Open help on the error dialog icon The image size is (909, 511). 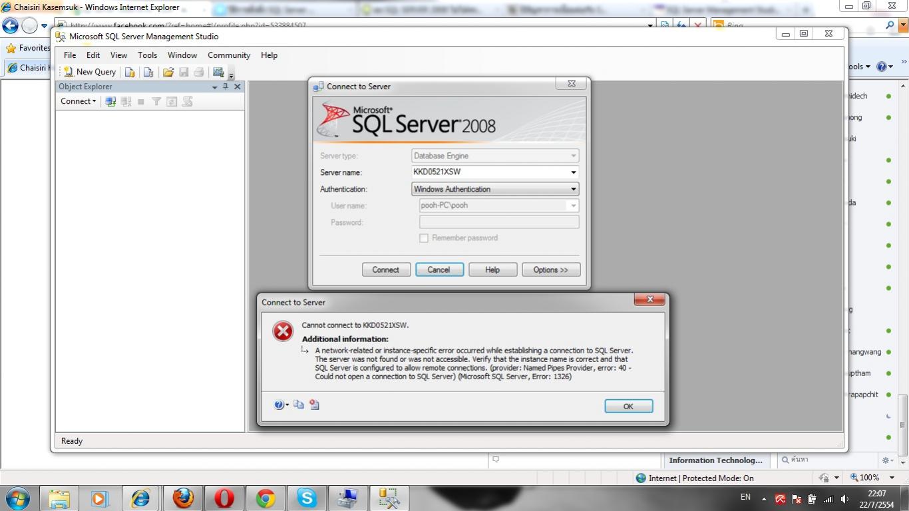[278, 405]
